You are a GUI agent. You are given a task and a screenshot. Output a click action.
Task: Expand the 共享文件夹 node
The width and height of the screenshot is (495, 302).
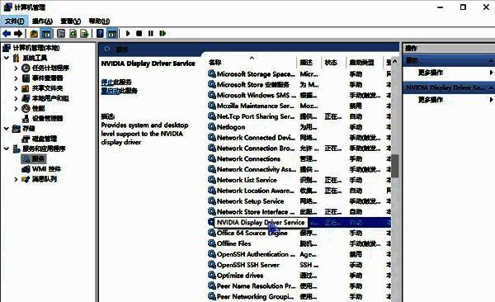pos(16,88)
